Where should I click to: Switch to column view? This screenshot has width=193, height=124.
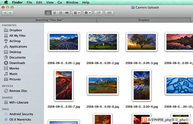pos(61,13)
